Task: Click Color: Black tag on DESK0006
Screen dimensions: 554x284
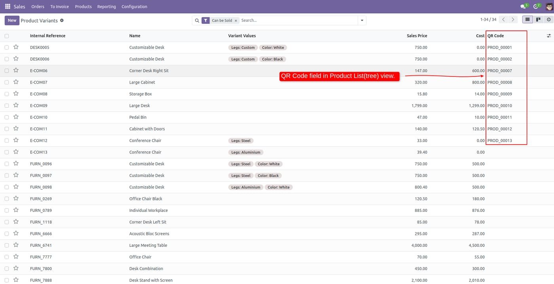Action: 273,59
